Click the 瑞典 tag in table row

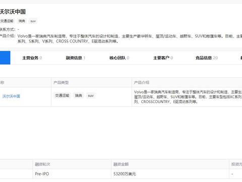(79, 96)
